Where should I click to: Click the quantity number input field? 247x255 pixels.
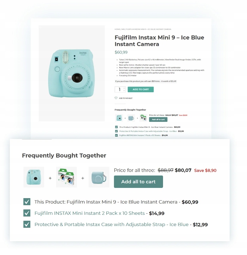click(x=119, y=89)
